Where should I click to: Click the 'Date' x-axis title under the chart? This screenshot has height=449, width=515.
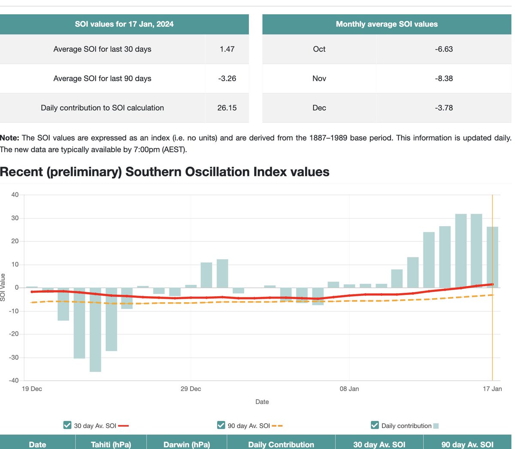click(x=262, y=402)
